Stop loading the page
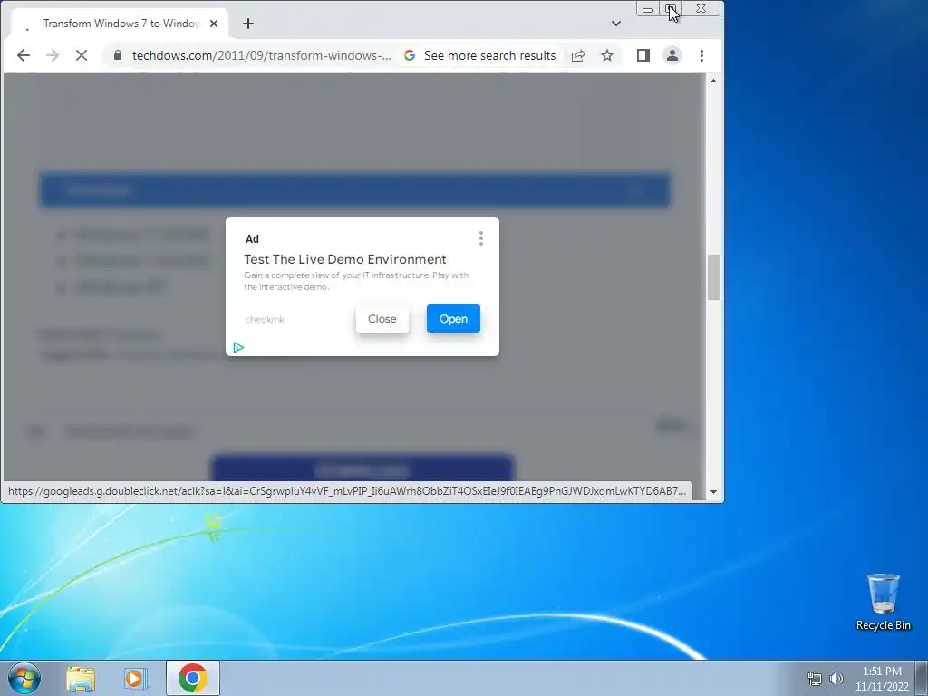 (82, 55)
